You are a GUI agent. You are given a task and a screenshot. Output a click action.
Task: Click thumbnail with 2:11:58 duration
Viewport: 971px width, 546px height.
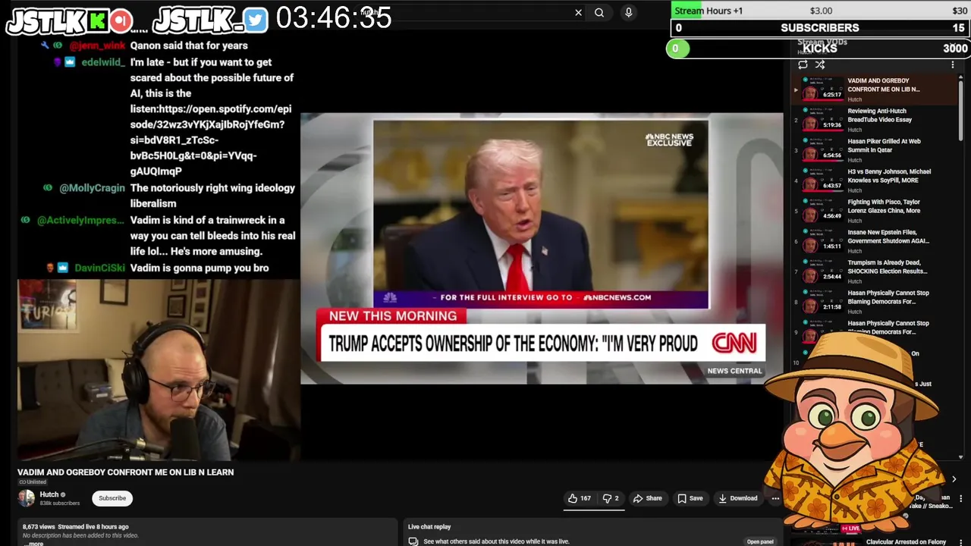pos(823,302)
